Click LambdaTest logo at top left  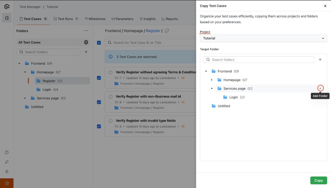tap(7, 7)
